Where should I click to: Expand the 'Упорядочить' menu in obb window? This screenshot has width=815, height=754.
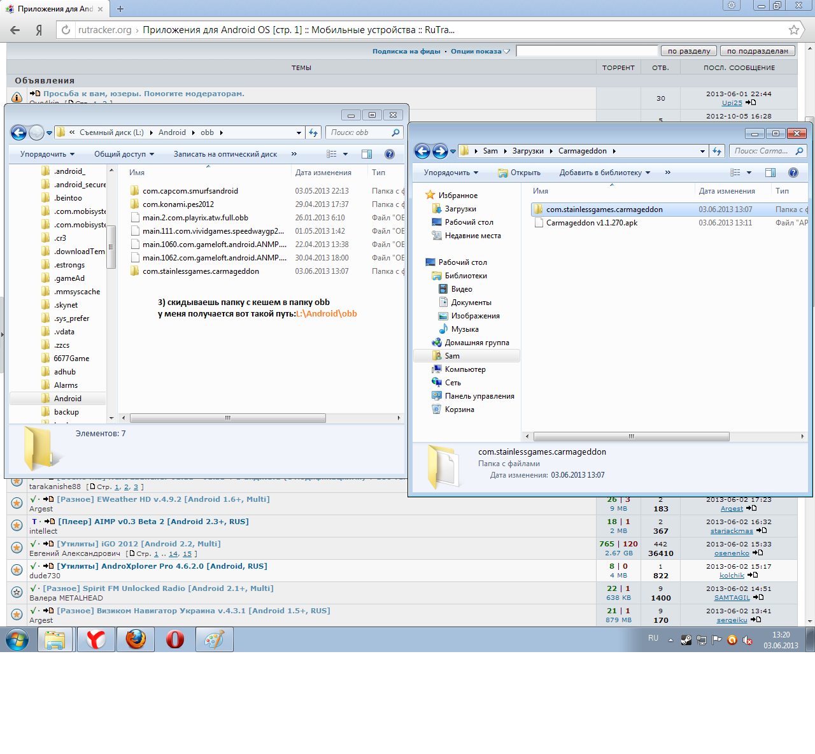(x=47, y=154)
